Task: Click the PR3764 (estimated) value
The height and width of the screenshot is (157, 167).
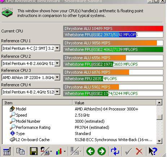Action: [92, 127]
